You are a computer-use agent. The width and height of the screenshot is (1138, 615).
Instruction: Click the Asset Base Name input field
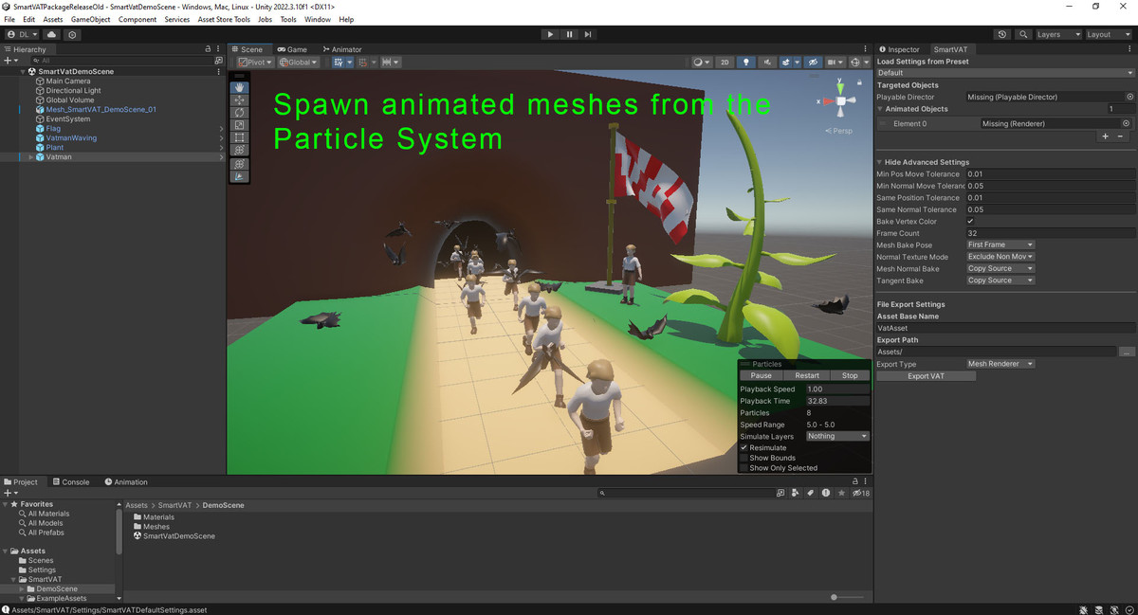point(1005,328)
